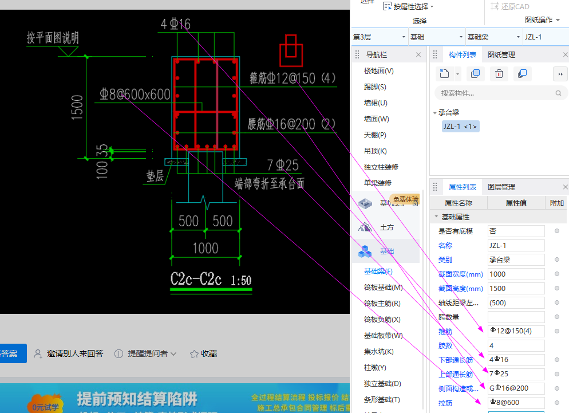Click the 还原CAD button
This screenshot has width=569, height=413.
pos(509,6)
